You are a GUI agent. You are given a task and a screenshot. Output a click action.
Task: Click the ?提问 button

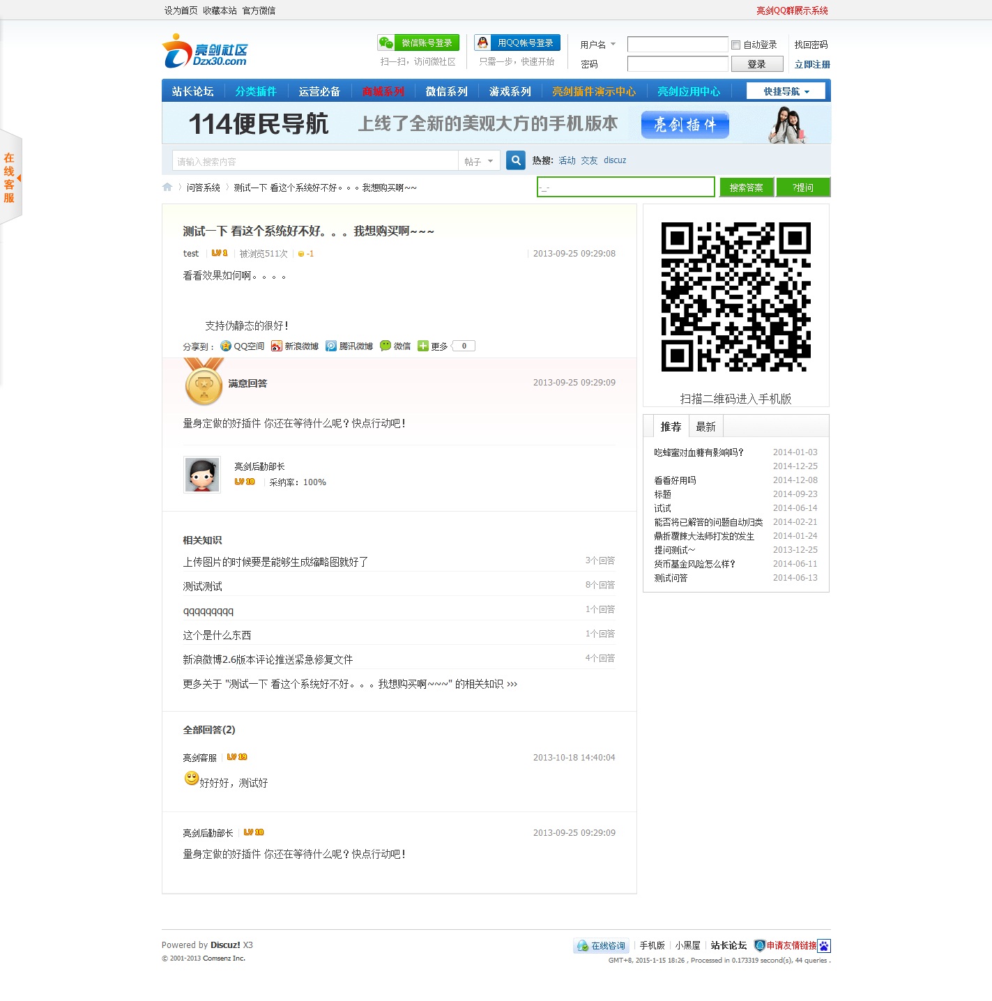803,188
